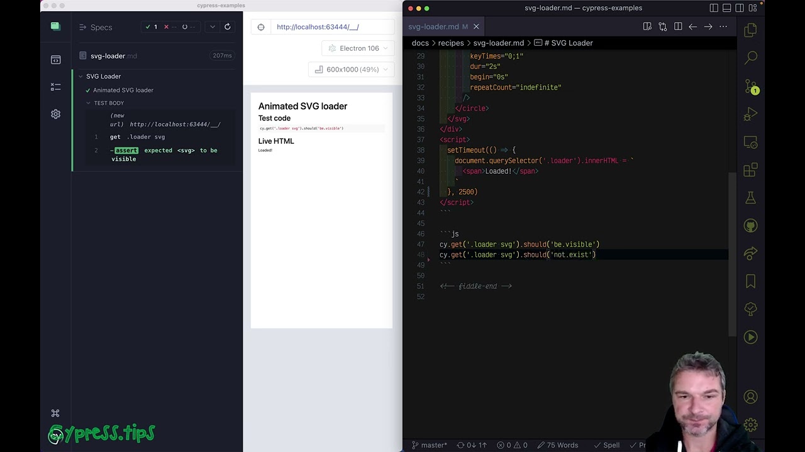The image size is (805, 452).
Task: Click the Animated SVG loader test
Action: pos(123,90)
